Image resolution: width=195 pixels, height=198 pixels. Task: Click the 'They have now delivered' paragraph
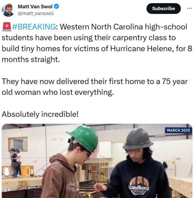(95, 87)
